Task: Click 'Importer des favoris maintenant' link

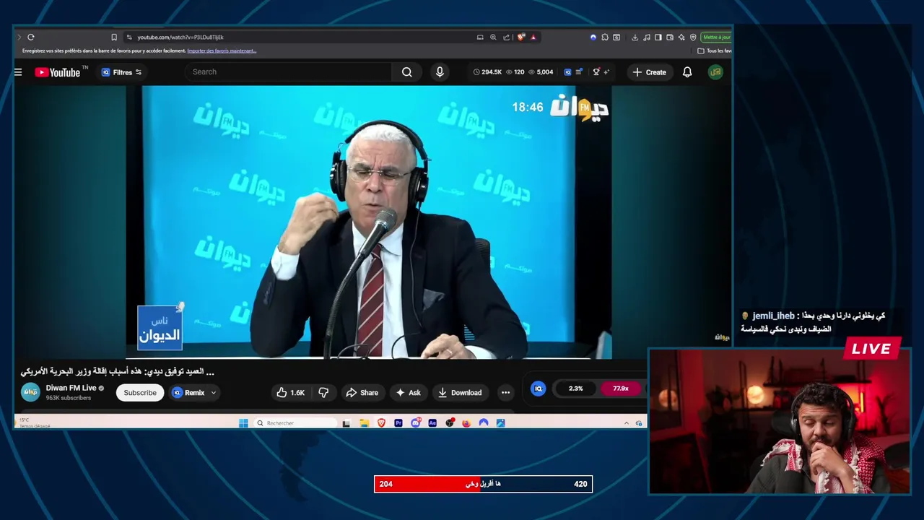Action: [222, 51]
